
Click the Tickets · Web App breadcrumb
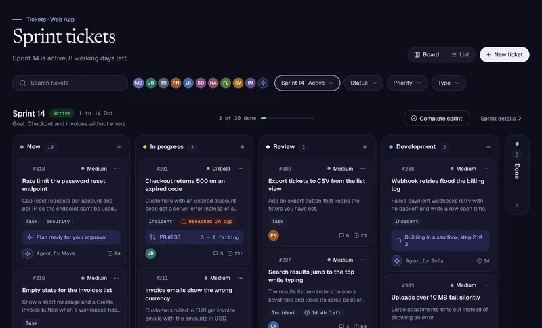50,20
